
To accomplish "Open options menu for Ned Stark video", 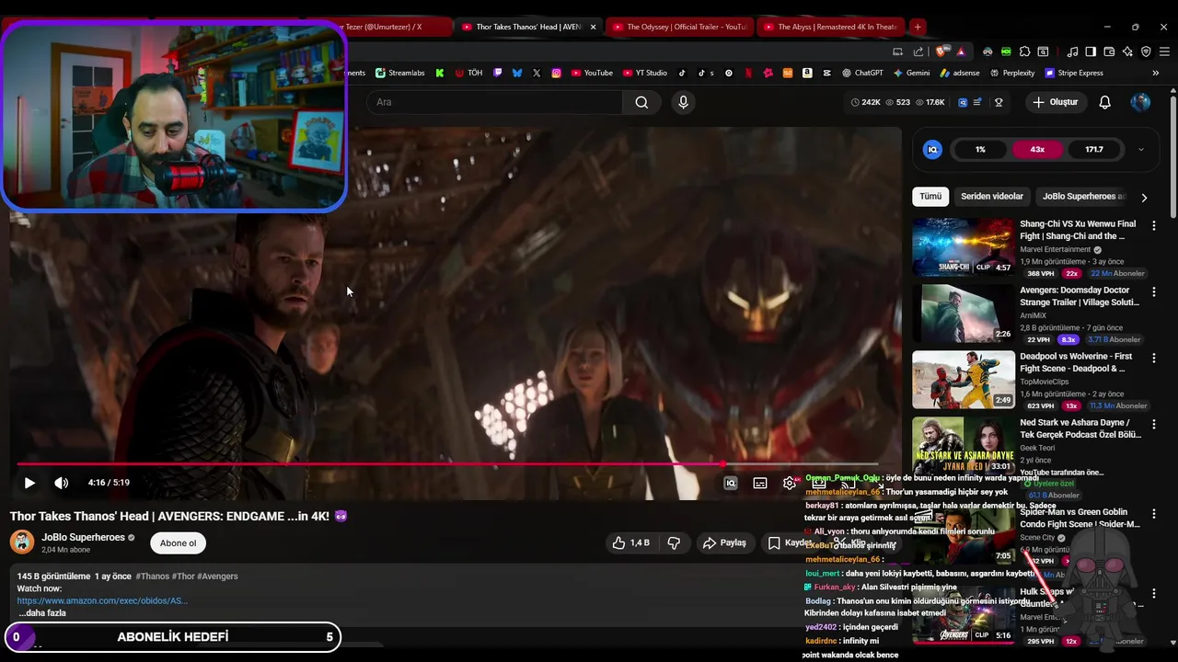I will coord(1153,425).
